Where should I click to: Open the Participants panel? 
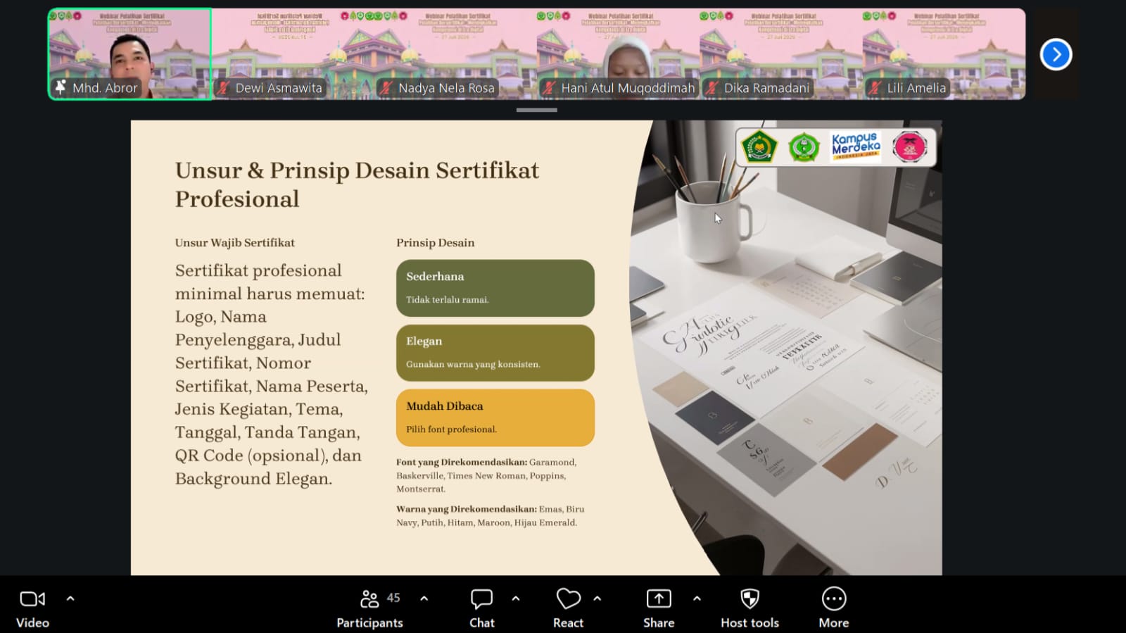(369, 609)
